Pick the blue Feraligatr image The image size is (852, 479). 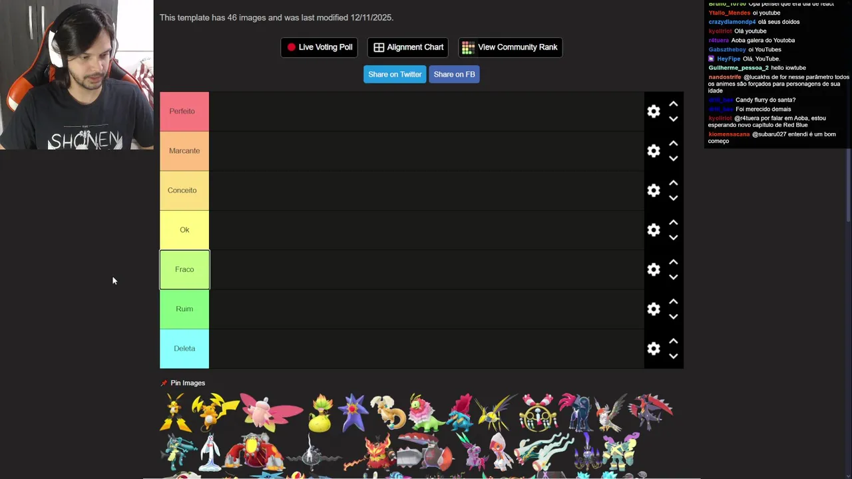[x=461, y=412]
